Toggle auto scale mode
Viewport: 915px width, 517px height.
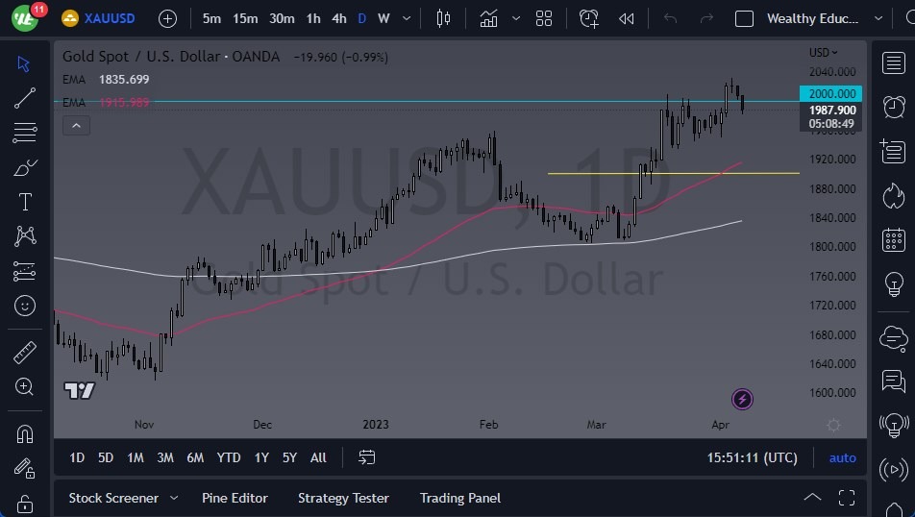point(843,458)
